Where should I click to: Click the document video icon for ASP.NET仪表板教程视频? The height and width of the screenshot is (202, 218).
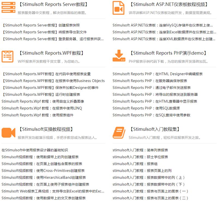tap(119, 8)
